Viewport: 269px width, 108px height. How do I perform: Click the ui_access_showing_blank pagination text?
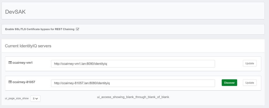coord(133,97)
